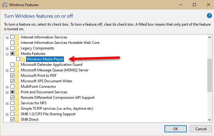Click the Services for NFS folder icon
Screen dimensions: 214x136
17,103
